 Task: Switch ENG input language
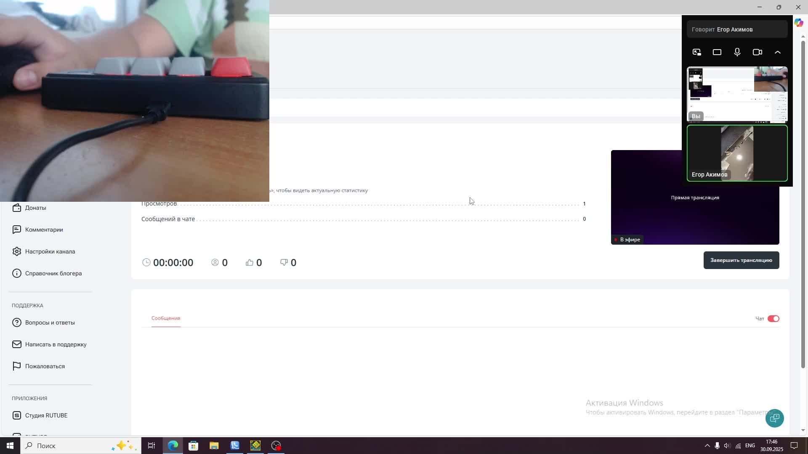pos(750,446)
